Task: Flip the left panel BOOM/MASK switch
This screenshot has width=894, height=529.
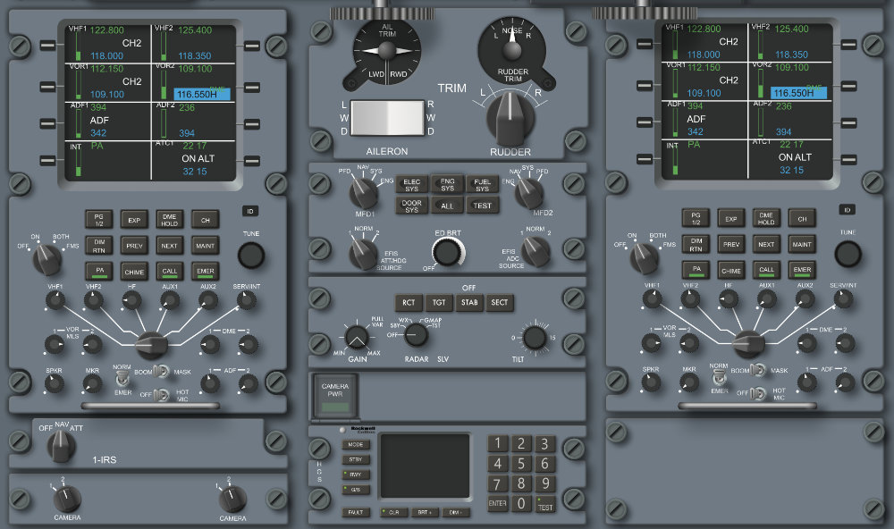Action: pyautogui.click(x=161, y=371)
